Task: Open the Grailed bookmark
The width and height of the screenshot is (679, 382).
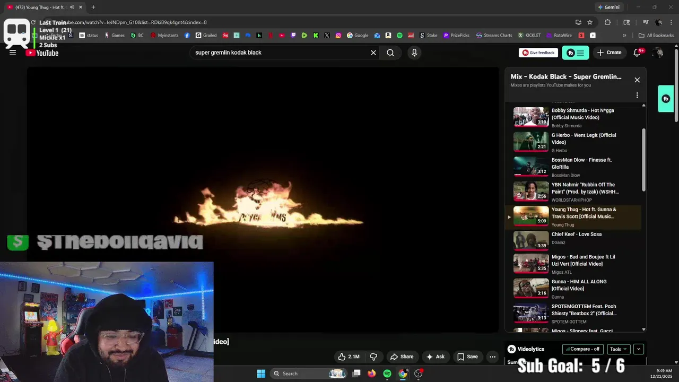Action: [206, 36]
